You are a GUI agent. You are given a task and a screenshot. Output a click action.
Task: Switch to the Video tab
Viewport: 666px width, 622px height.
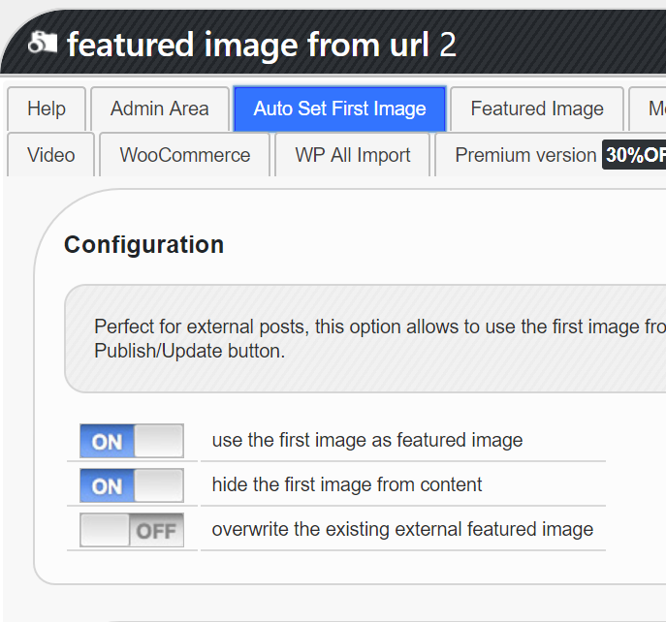tap(51, 155)
